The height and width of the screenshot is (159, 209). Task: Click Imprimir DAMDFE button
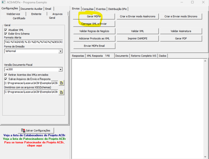click(x=138, y=38)
